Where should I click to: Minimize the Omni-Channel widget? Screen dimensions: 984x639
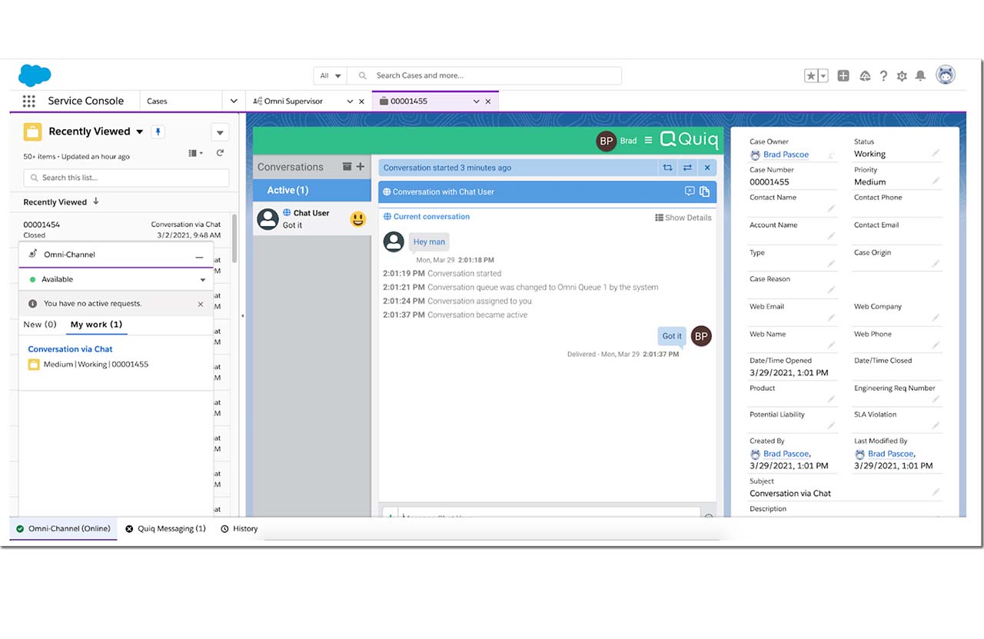pos(199,255)
